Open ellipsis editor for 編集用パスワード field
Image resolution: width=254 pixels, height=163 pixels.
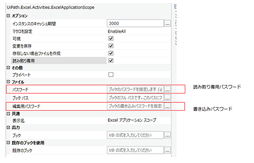167,106
